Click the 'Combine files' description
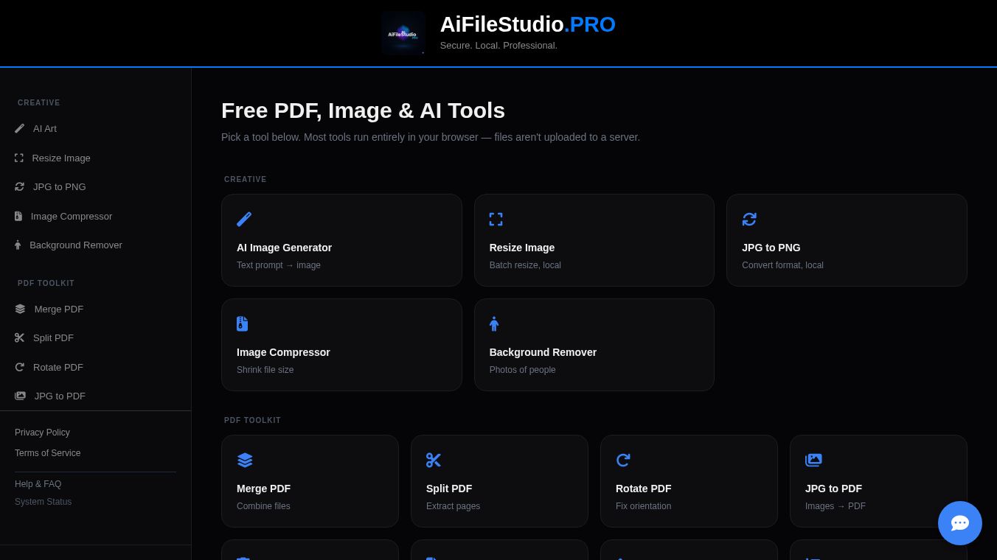The height and width of the screenshot is (560, 997). point(263,506)
